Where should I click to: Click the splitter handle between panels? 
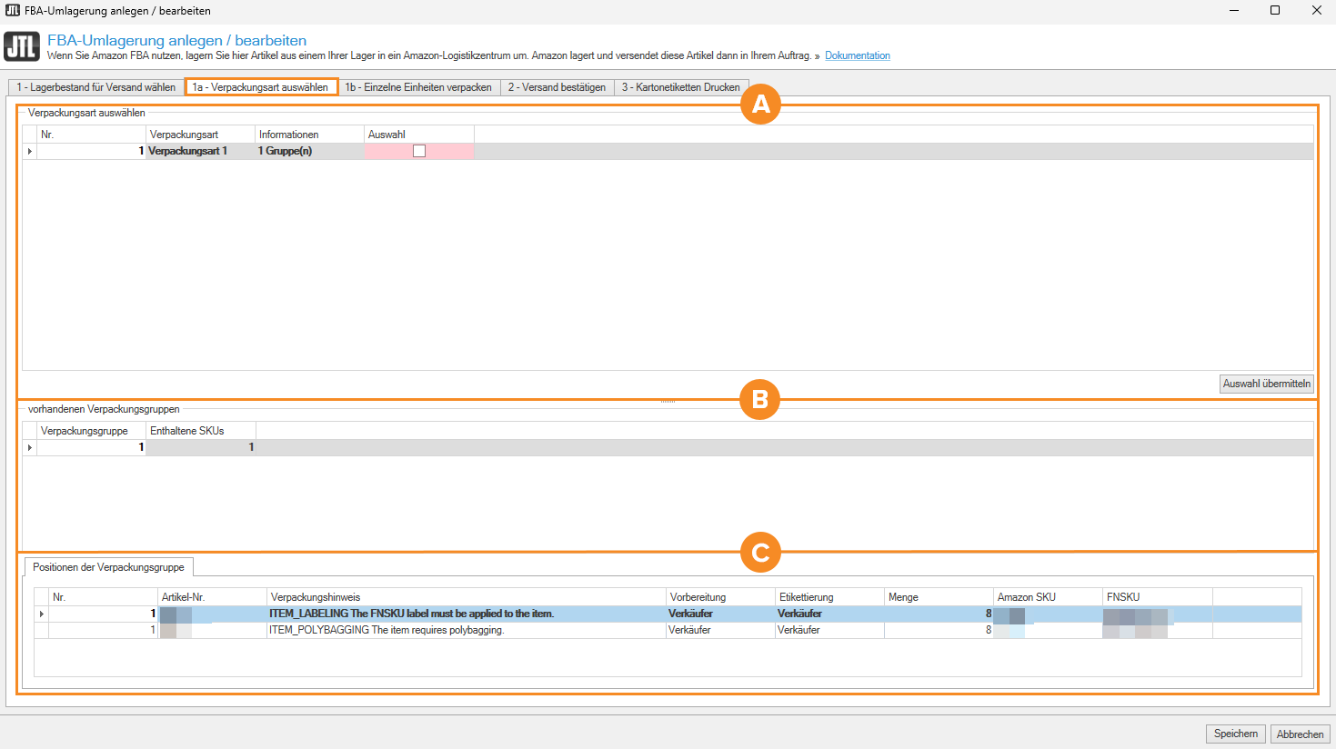pyautogui.click(x=668, y=401)
